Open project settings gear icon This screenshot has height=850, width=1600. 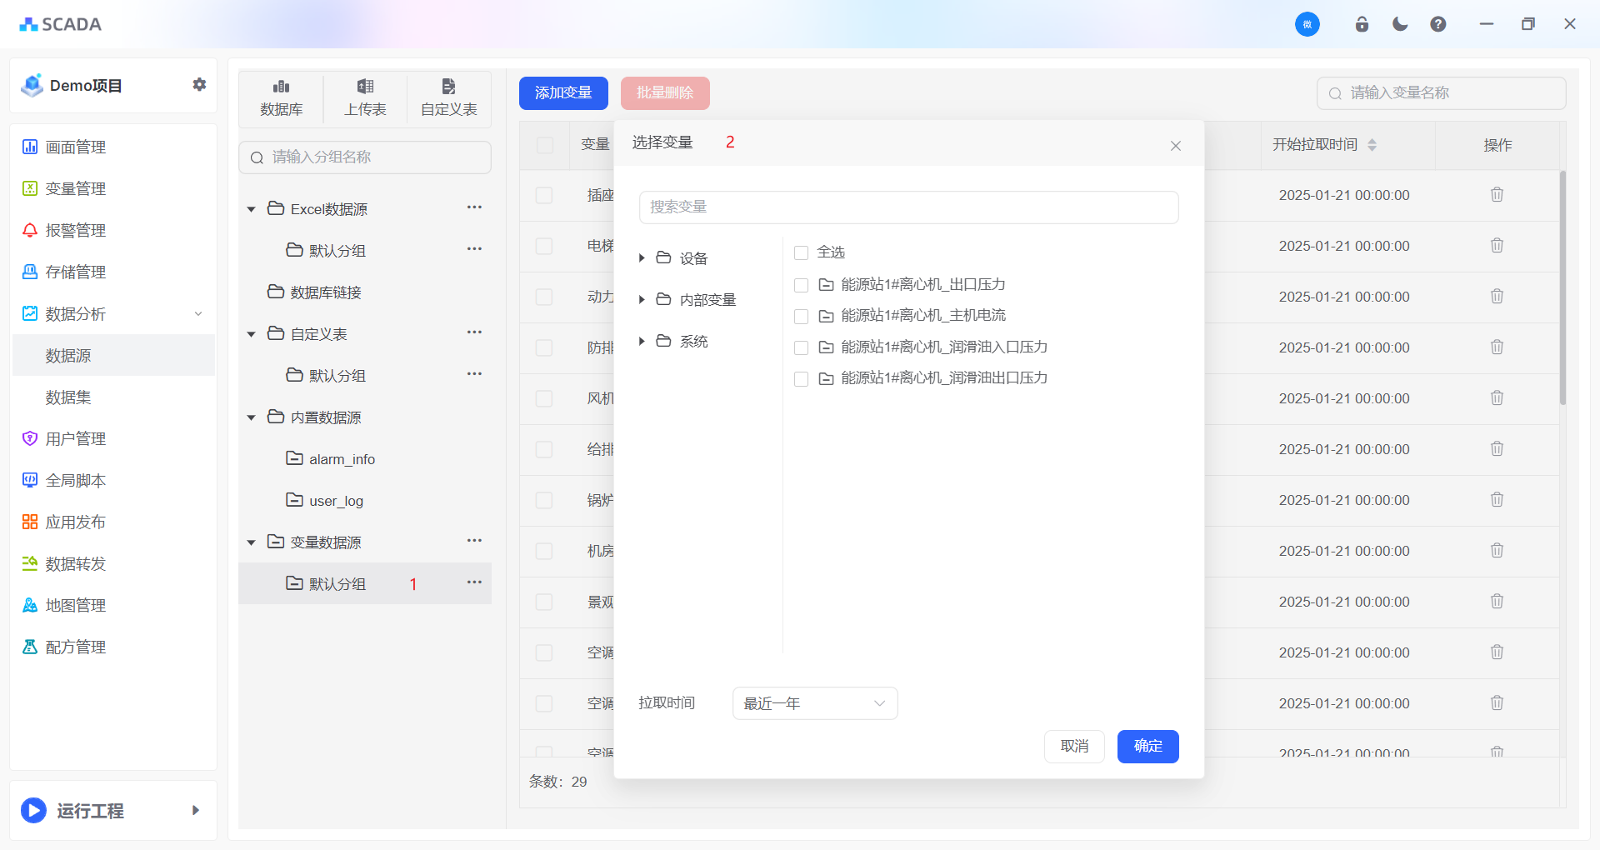[x=199, y=84]
